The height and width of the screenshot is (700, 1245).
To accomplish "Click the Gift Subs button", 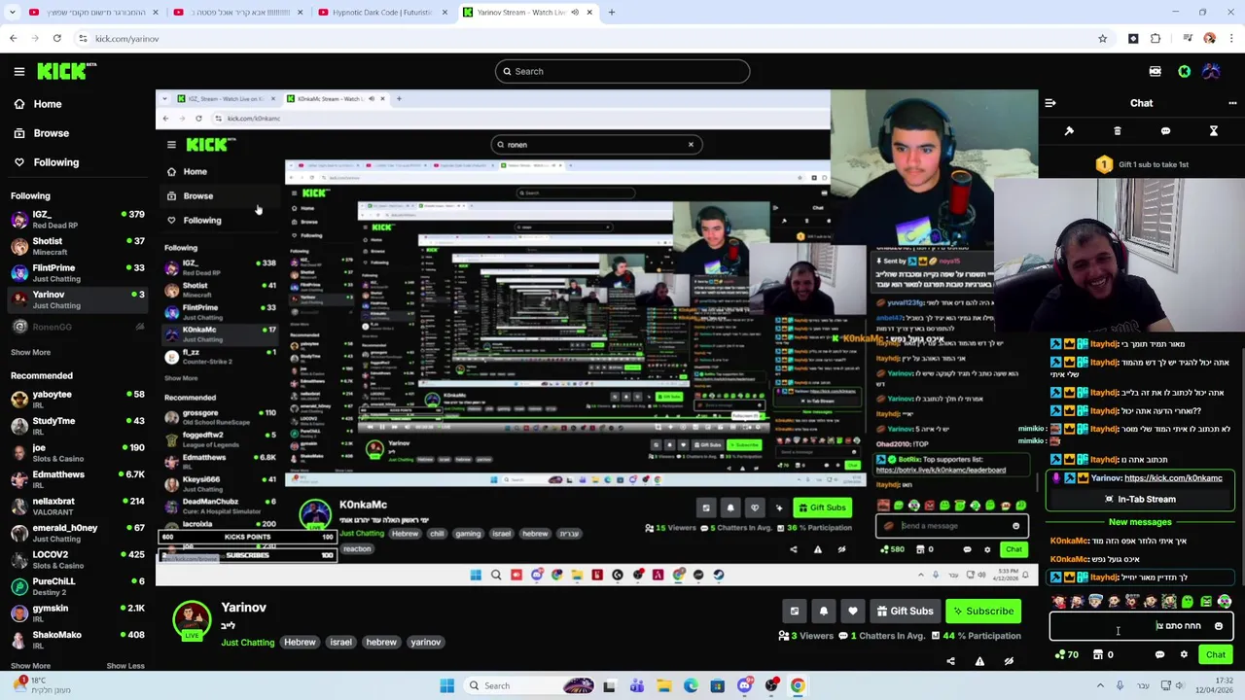I will (x=904, y=611).
